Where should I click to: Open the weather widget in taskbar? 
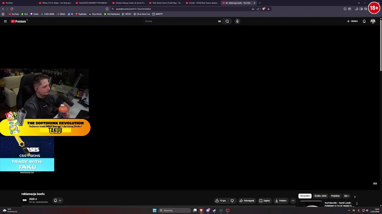coord(10,210)
